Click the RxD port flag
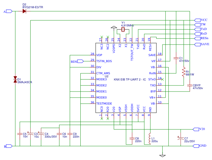 point(197,34)
